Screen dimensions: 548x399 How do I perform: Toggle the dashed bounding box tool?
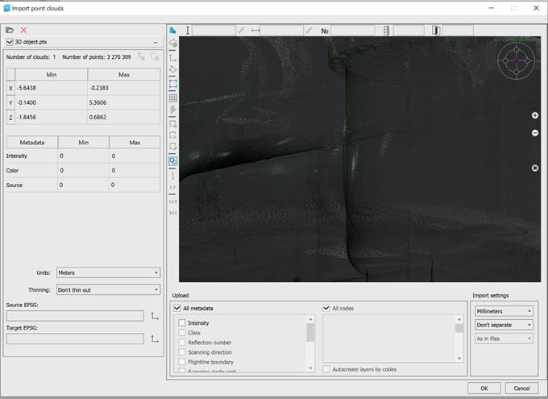pyautogui.click(x=173, y=84)
